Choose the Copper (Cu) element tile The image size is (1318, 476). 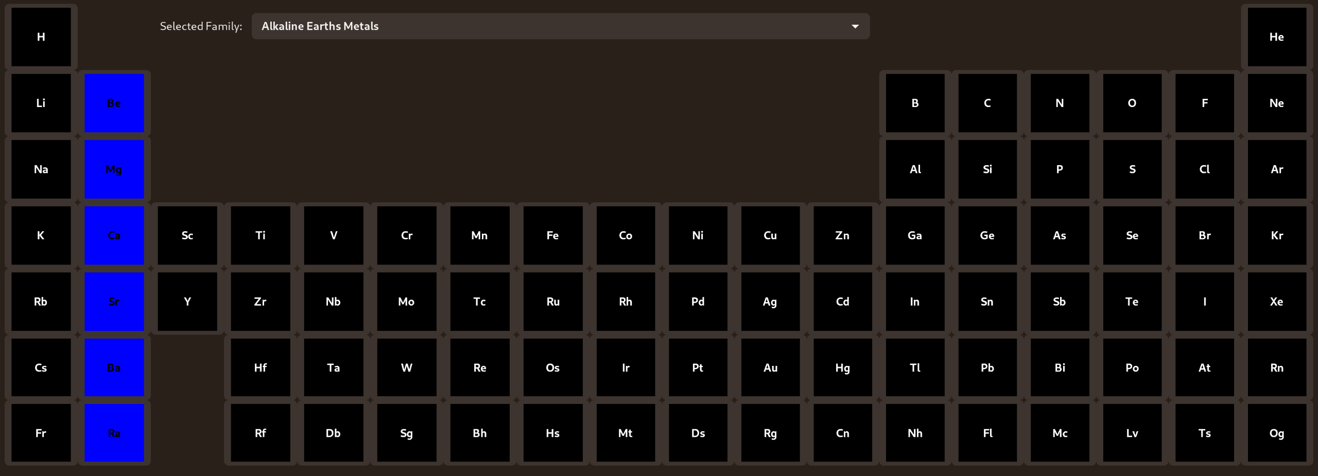coord(770,236)
